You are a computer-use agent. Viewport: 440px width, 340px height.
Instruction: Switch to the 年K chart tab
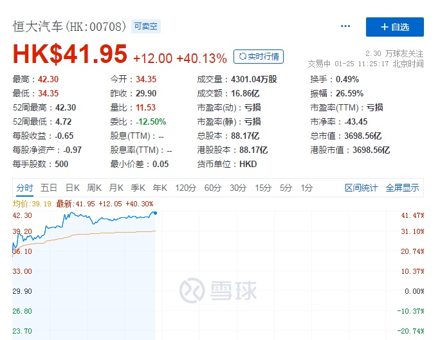(160, 188)
